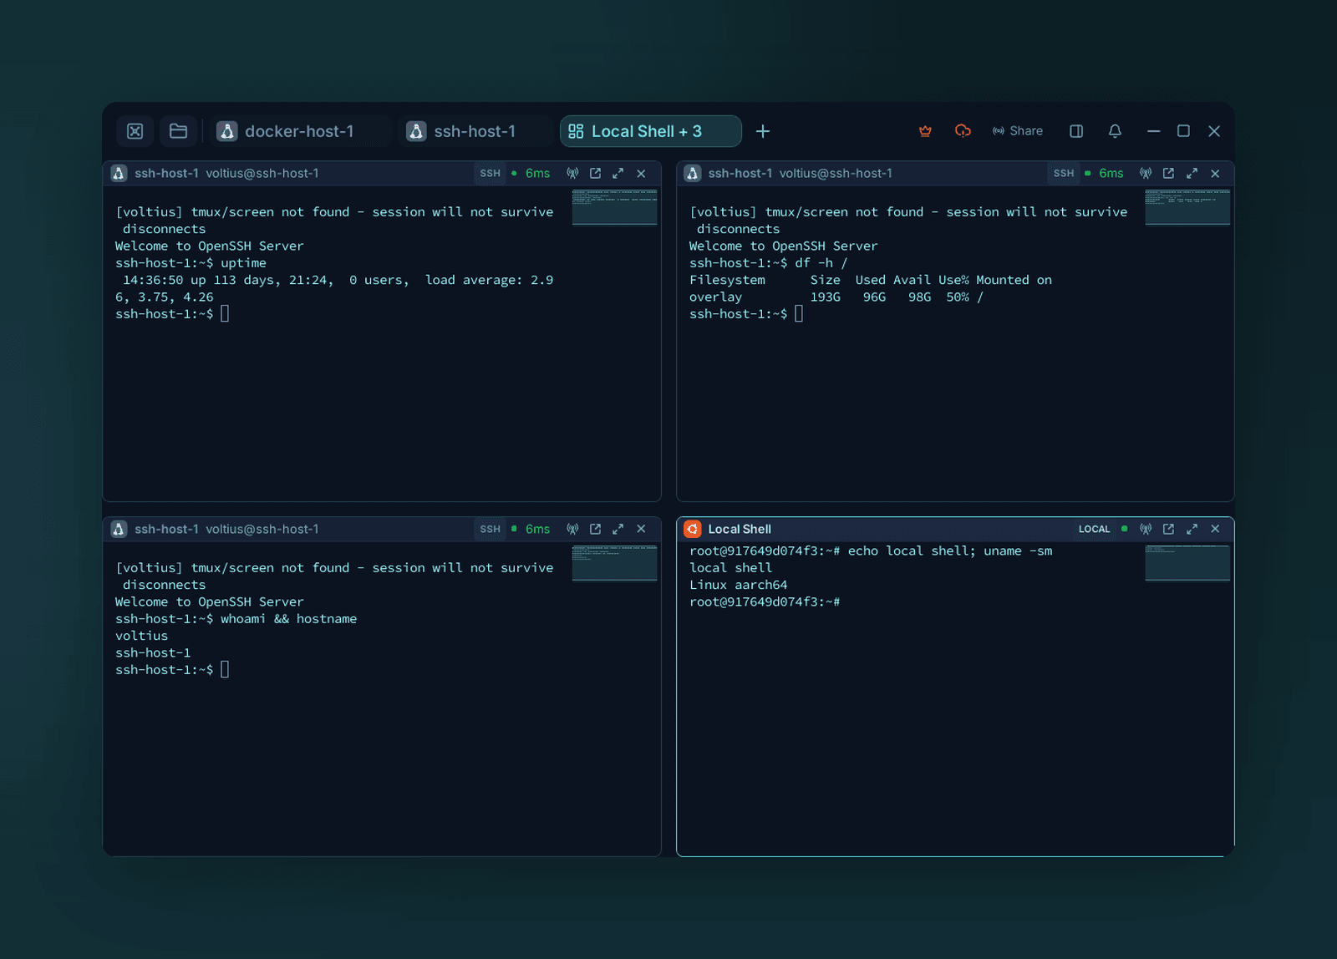Select the Local Shell + 3 tab
1337x959 pixels.
tap(650, 131)
